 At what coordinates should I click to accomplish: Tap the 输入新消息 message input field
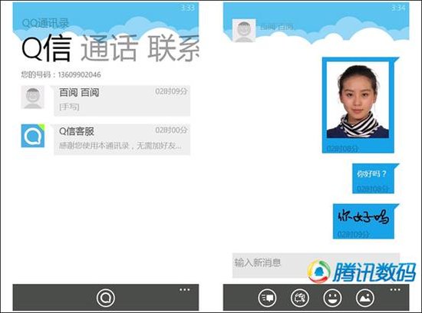coord(316,265)
